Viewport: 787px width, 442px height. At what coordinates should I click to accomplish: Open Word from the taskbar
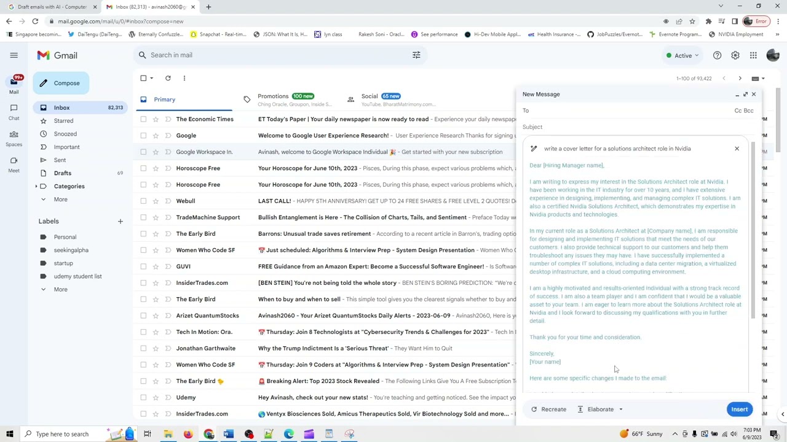pyautogui.click(x=228, y=434)
